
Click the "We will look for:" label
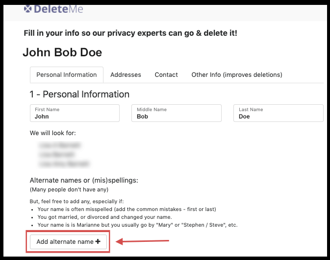tap(52, 133)
